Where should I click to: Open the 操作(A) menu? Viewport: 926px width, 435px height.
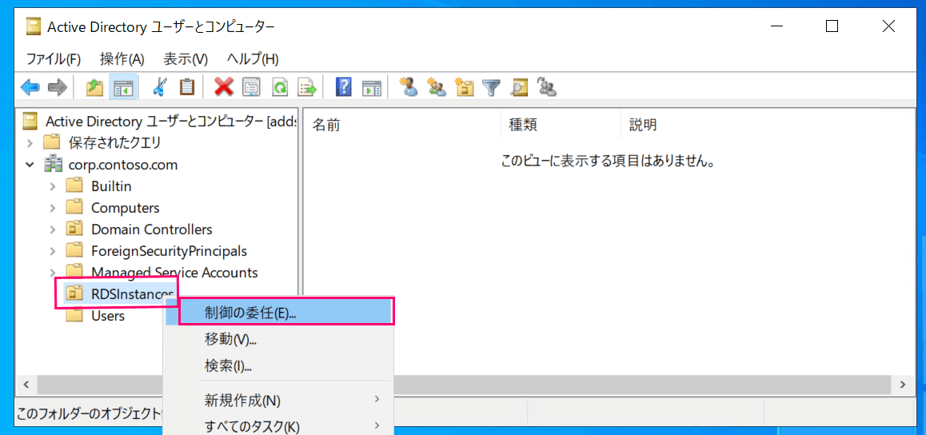122,59
